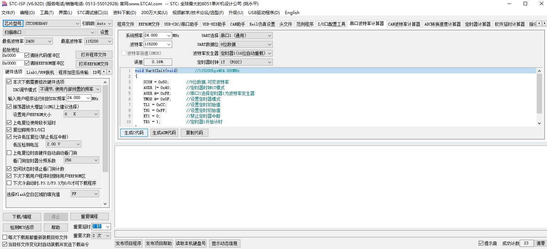Click the STC-ISP app icon in title bar
547x249 pixels.
(x=4, y=4)
